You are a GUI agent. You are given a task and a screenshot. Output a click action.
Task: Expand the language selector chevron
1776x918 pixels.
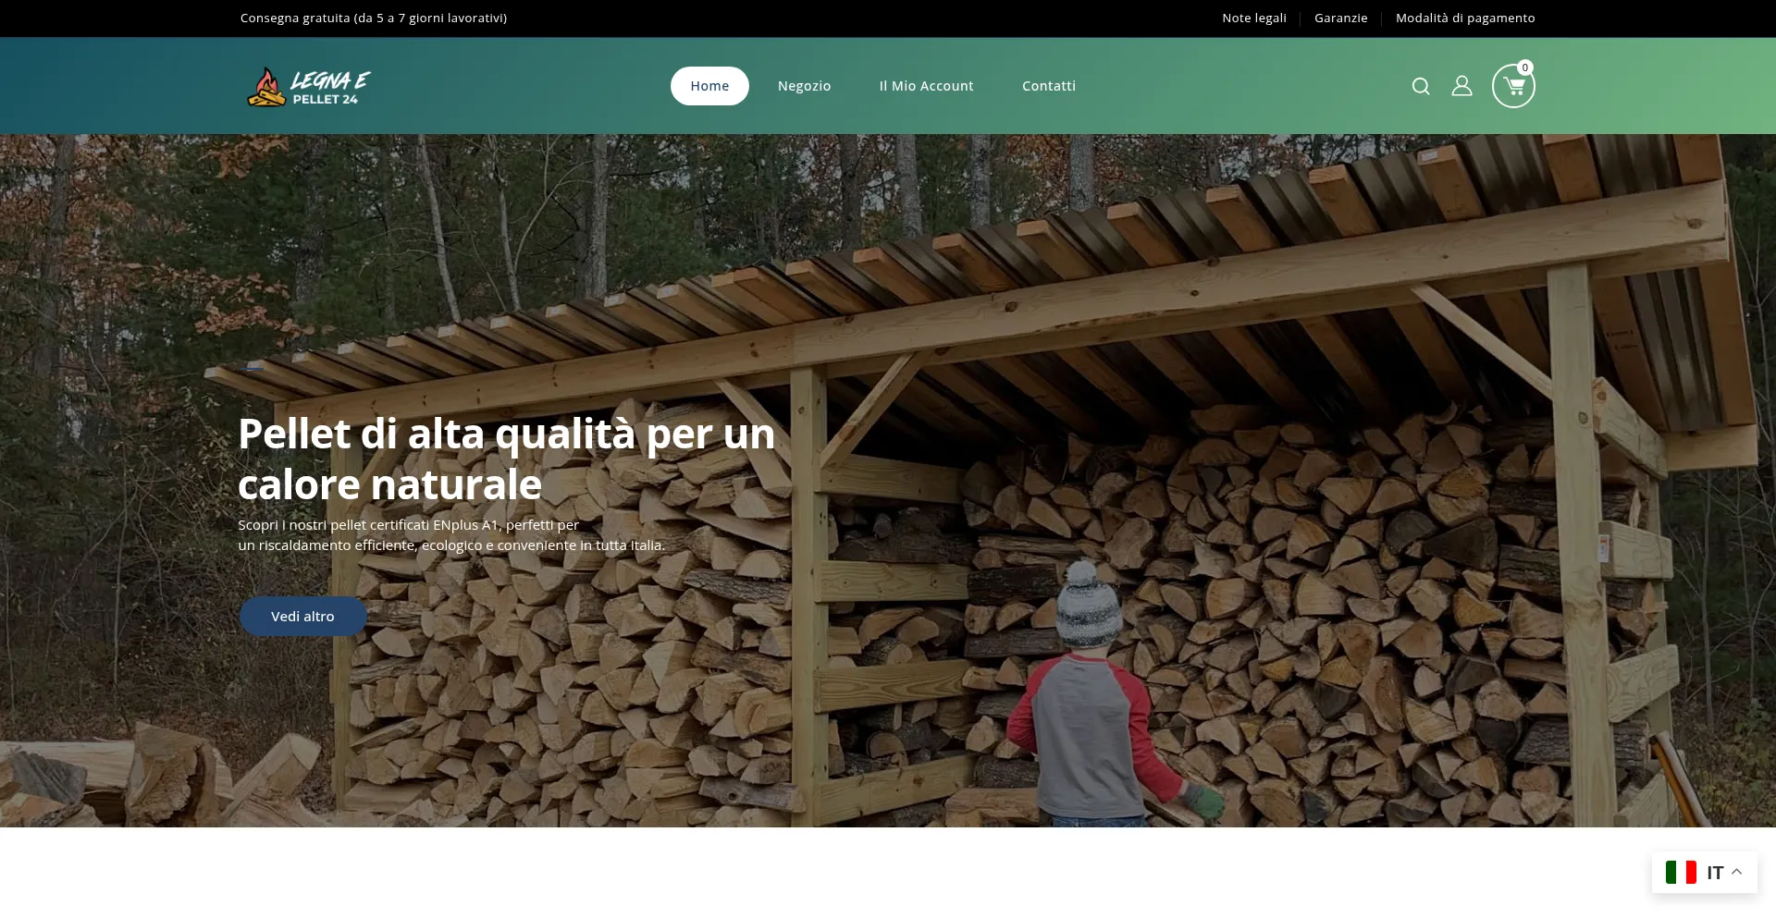1737,872
